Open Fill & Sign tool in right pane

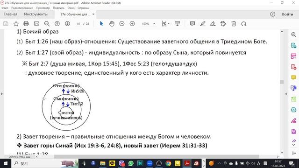tap(293, 120)
